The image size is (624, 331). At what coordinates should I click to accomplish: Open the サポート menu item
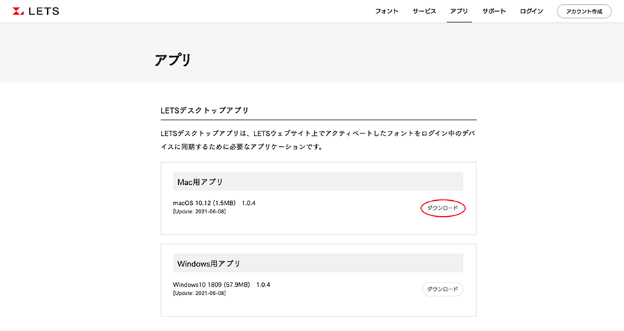click(x=494, y=11)
